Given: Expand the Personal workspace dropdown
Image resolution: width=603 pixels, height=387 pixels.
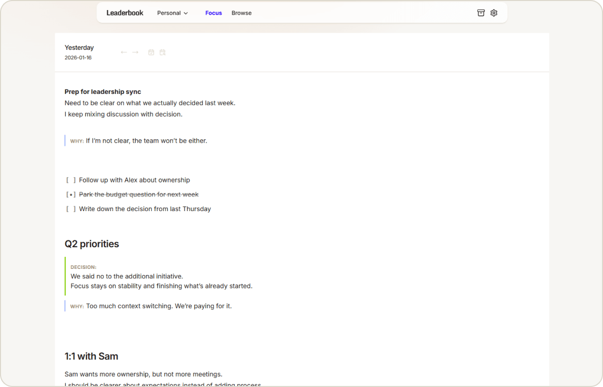Looking at the screenshot, I should tap(172, 13).
